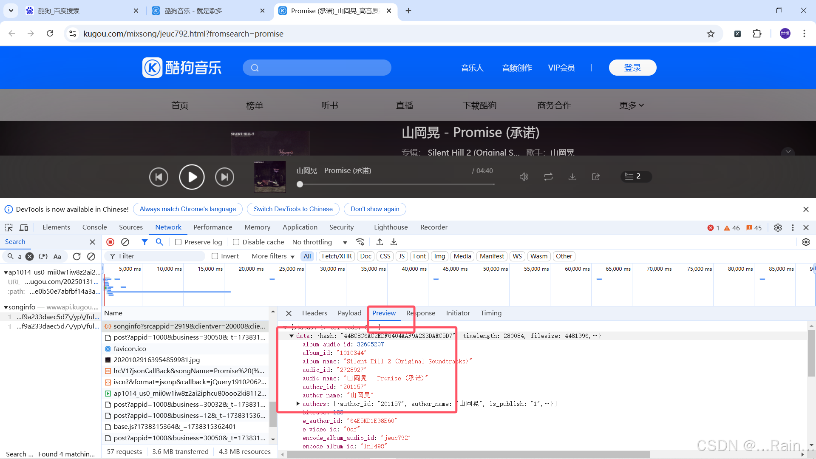
Task: Click the clear network log icon
Action: [125, 242]
